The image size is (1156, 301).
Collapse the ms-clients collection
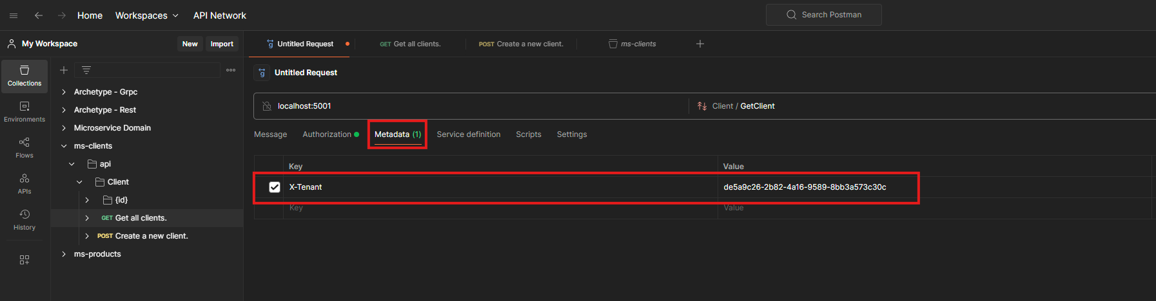tap(64, 146)
